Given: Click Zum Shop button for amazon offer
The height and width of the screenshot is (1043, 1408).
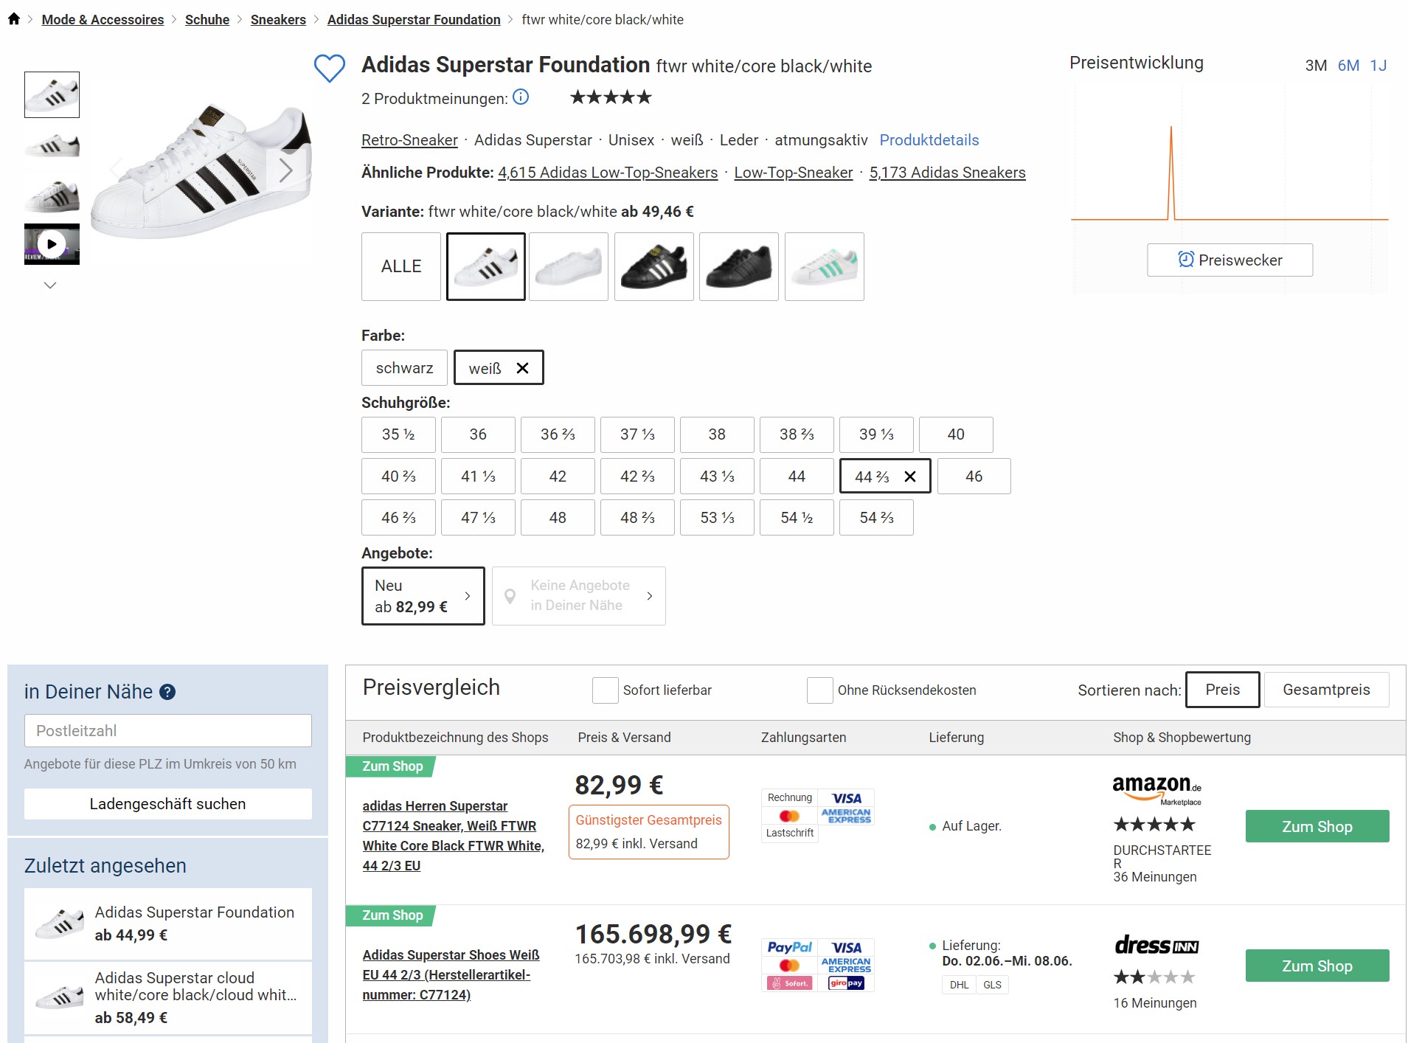Looking at the screenshot, I should tap(1317, 826).
